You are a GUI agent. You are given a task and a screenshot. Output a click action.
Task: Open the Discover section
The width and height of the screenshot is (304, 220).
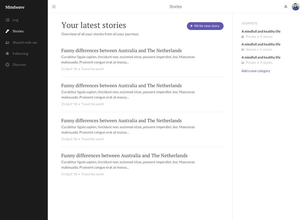tap(19, 65)
